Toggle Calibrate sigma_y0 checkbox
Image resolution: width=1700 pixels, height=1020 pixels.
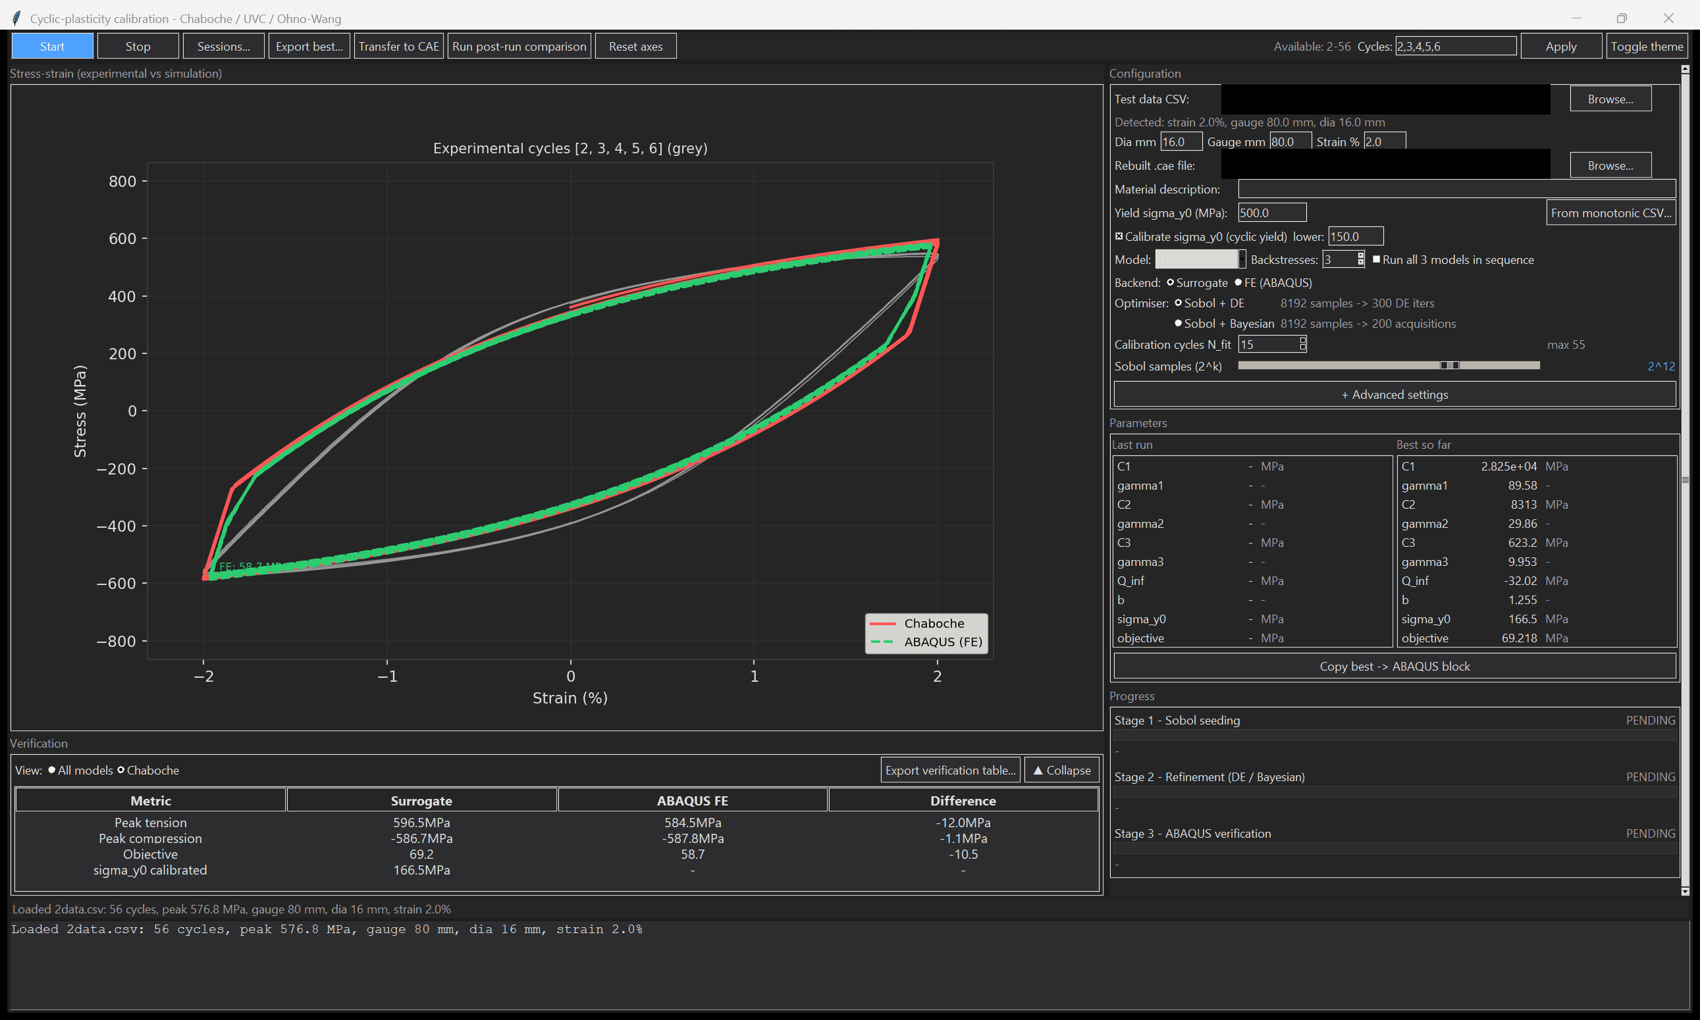coord(1119,236)
